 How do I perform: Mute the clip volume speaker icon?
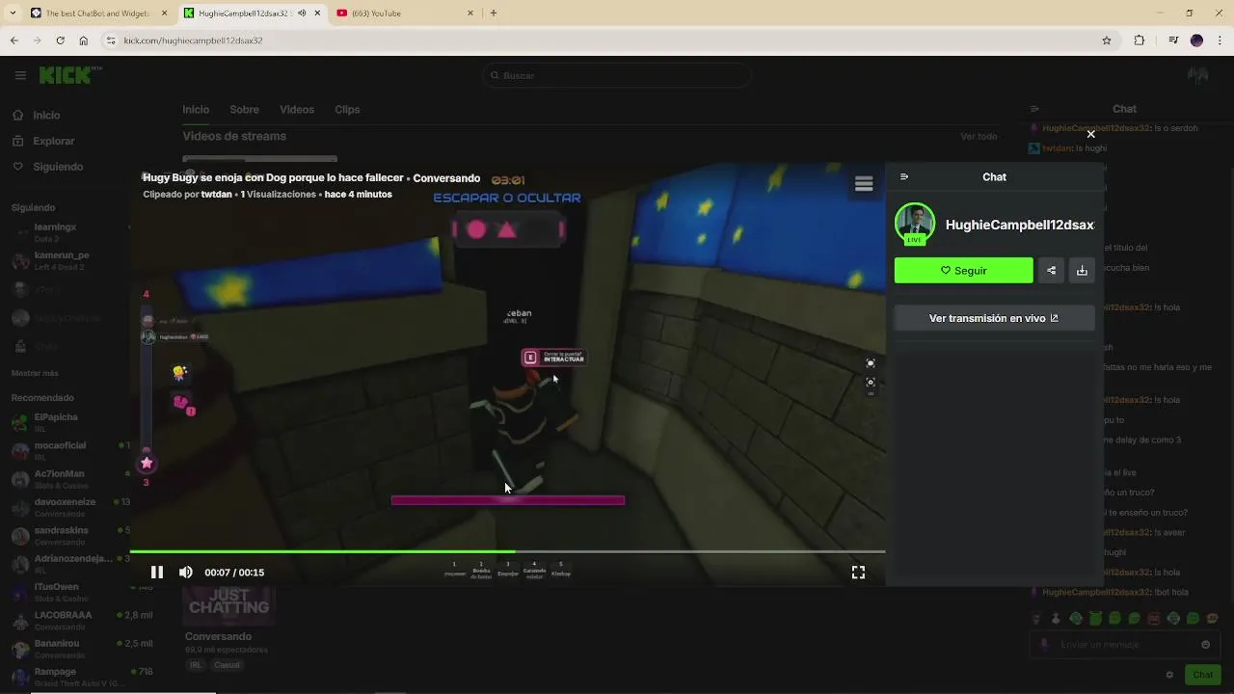click(185, 573)
